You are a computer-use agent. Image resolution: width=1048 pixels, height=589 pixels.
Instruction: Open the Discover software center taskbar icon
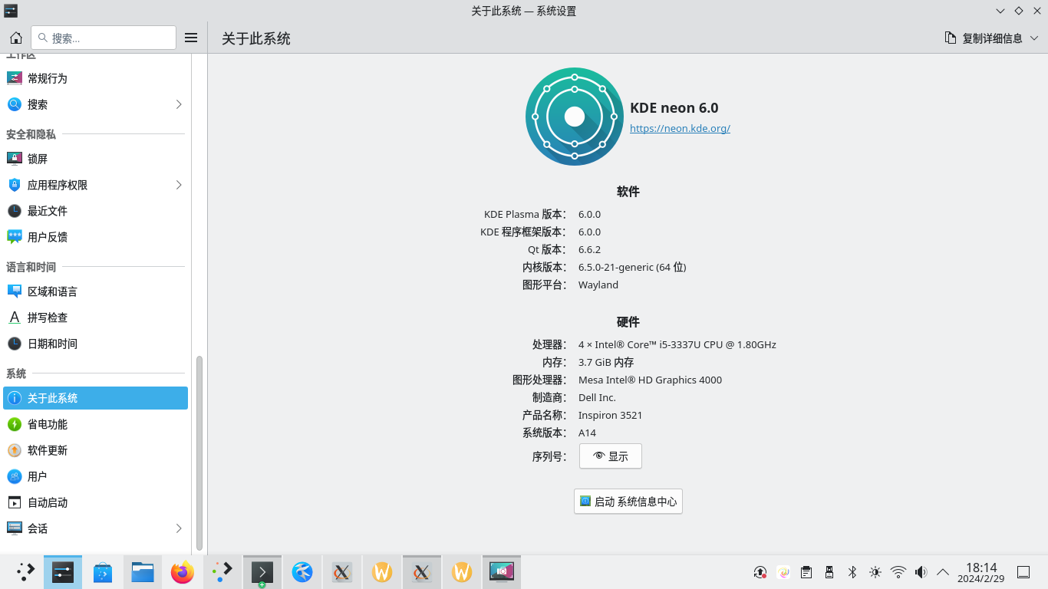point(103,572)
